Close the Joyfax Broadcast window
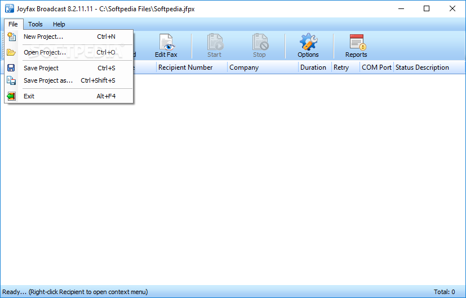 click(452, 8)
